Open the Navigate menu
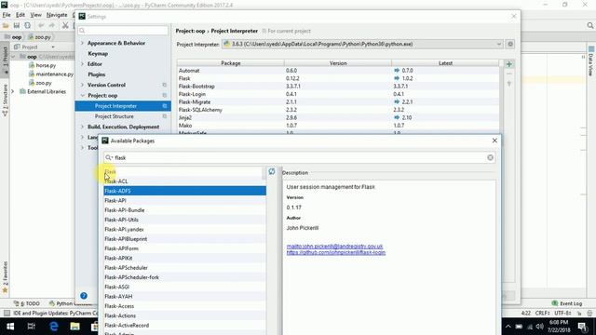Screen dimensions: 596x335 57,15
